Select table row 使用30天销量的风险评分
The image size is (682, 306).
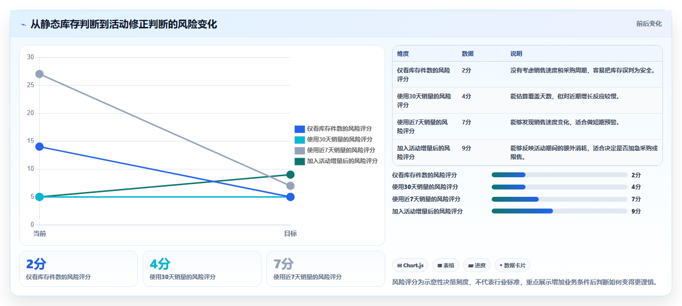tap(527, 100)
